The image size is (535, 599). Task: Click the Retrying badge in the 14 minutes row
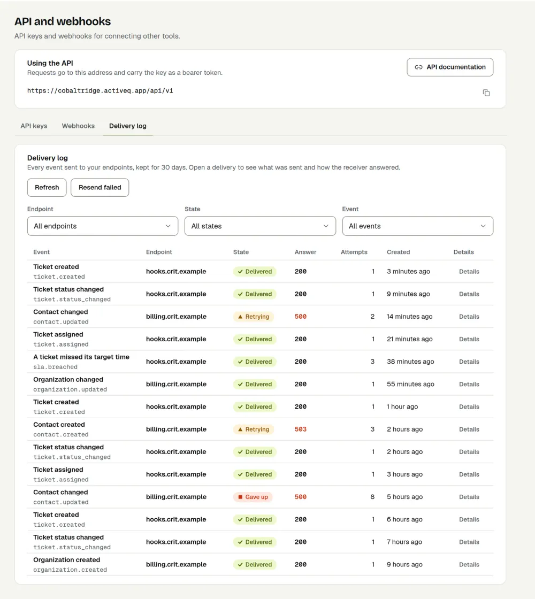(x=254, y=317)
